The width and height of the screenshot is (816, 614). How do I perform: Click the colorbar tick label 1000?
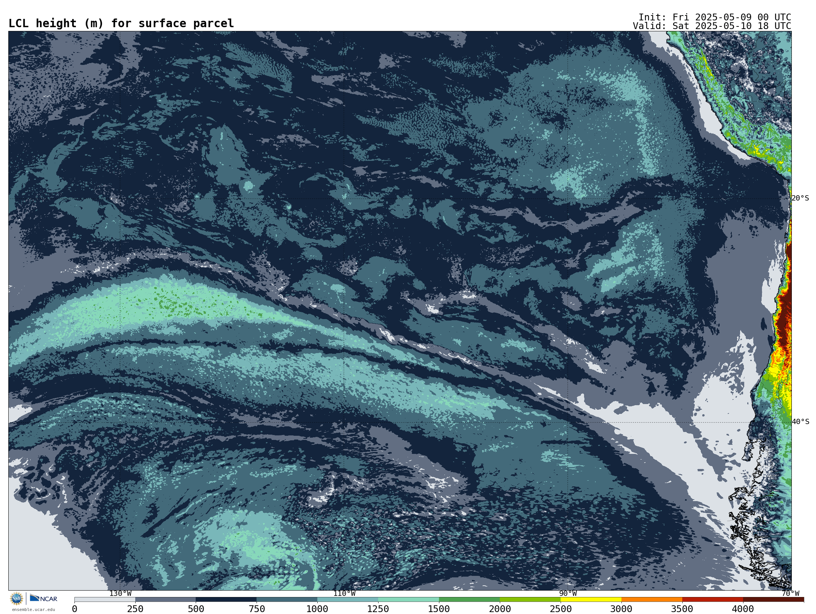(x=317, y=609)
